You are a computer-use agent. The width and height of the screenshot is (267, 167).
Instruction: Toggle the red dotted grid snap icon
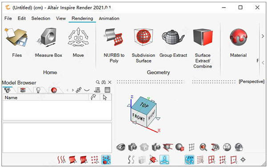pos(200,160)
